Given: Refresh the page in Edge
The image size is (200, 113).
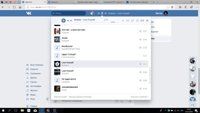Looking at the screenshot, I should coord(14,7).
